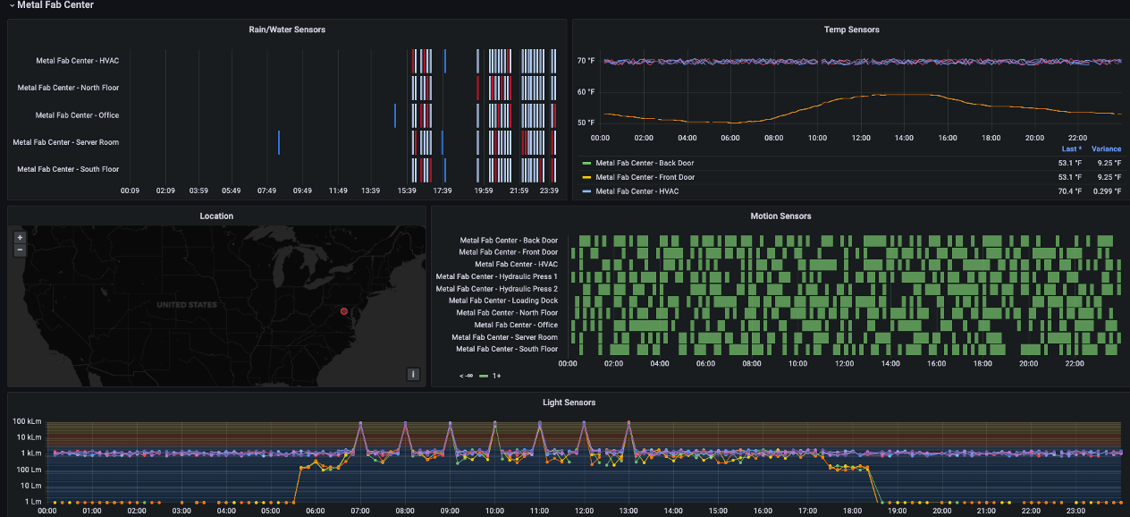1130x517 pixels.
Task: Click the red location marker on the map
Action: [x=343, y=310]
